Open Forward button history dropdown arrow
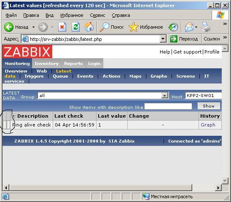This screenshot has height=202, width=231. [52, 27]
